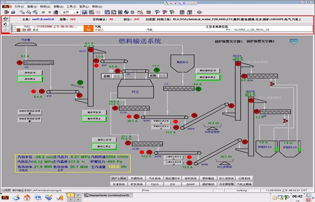The height and width of the screenshot is (202, 315).
Task: Open the 全页 page combo box
Action: 70,12
